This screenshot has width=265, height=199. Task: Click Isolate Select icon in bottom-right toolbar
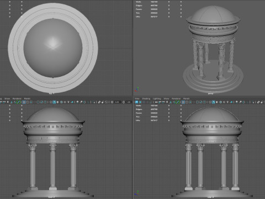point(253,102)
